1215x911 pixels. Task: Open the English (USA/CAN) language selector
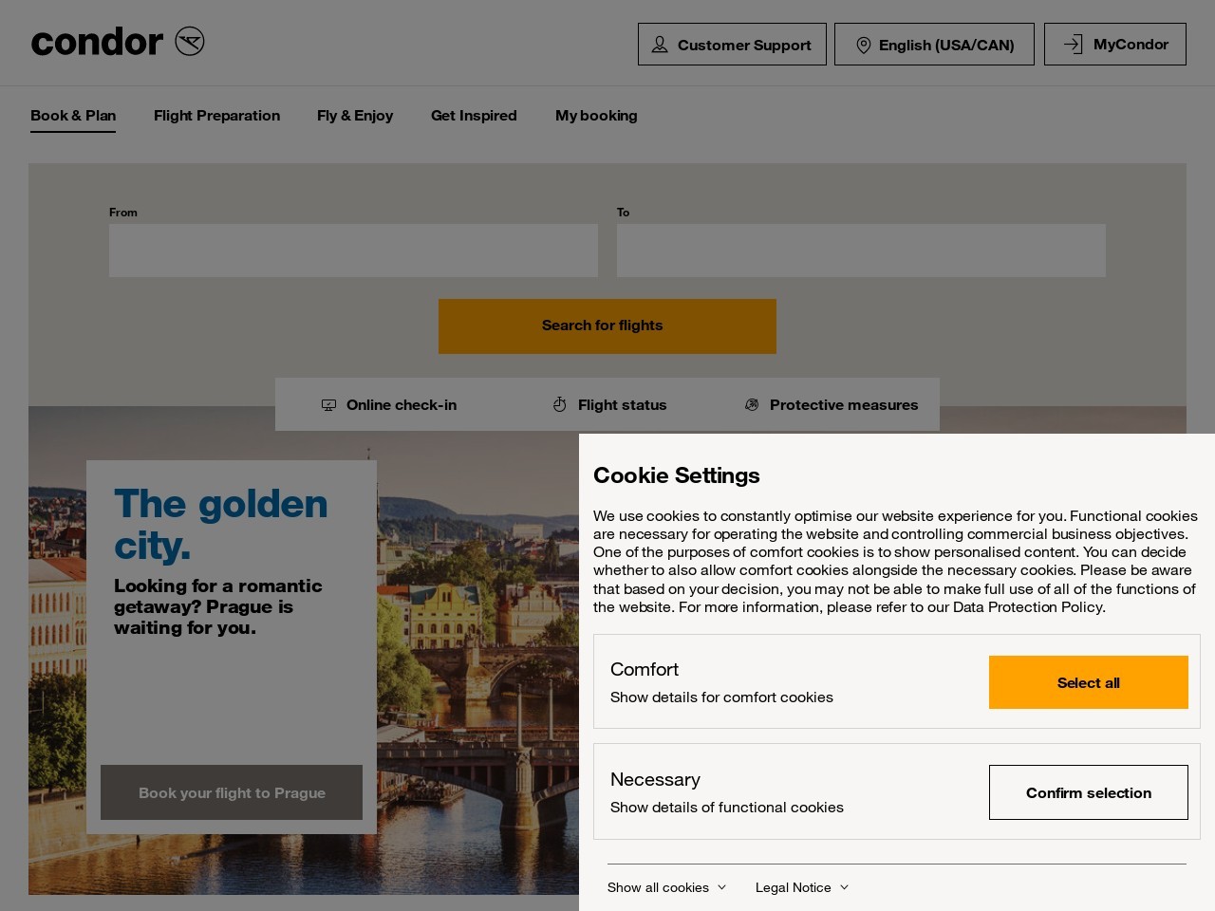tap(934, 45)
